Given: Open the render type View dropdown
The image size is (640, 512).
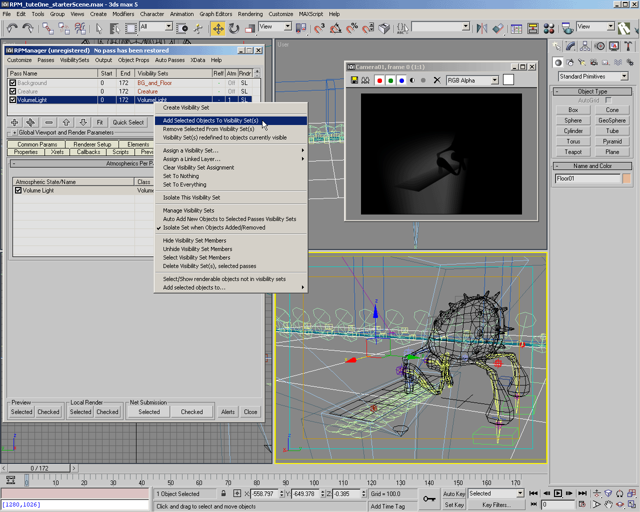Looking at the screenshot, I should (595, 26).
